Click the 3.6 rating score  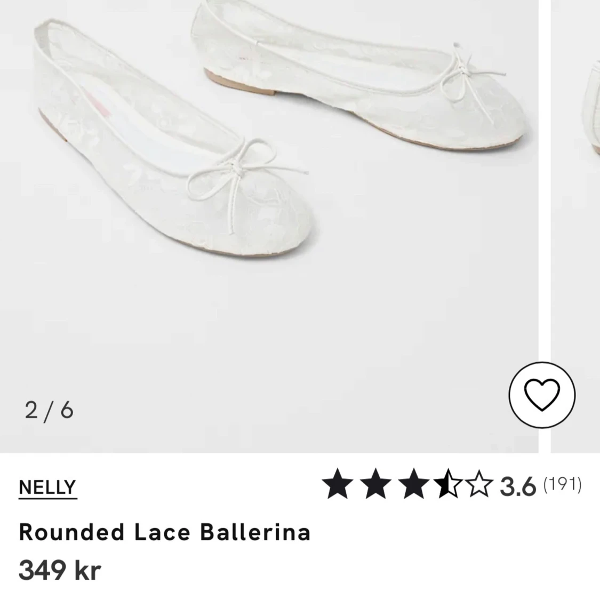(518, 486)
